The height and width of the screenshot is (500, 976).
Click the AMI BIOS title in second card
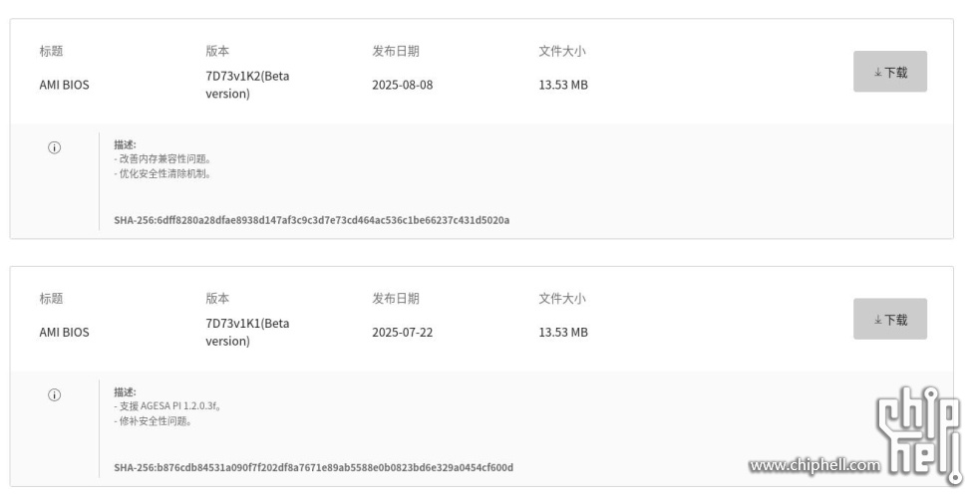[64, 332]
